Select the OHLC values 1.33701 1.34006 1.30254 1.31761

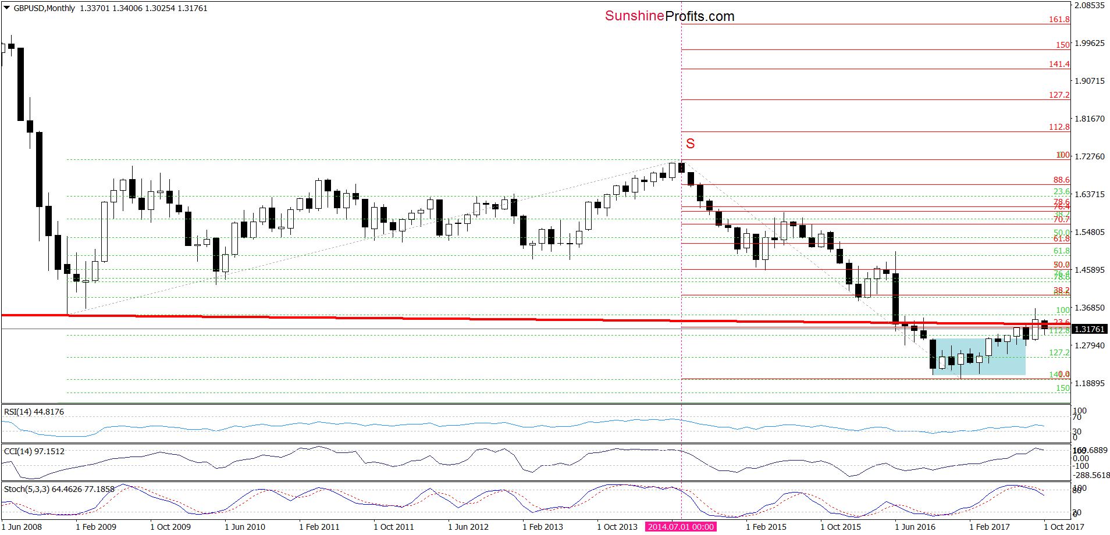click(144, 8)
